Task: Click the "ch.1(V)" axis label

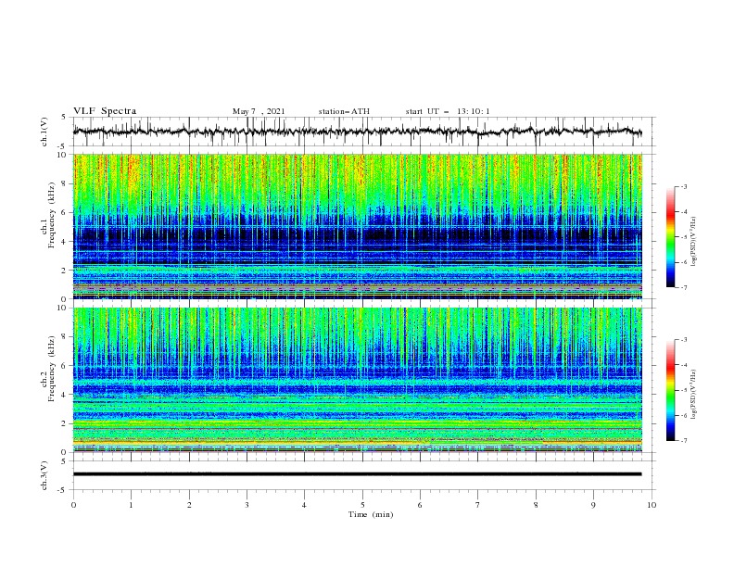Action: (x=44, y=132)
